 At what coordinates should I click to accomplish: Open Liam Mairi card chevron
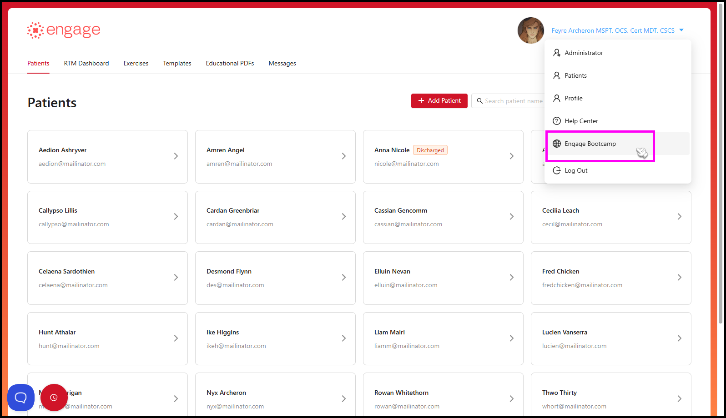[512, 338]
